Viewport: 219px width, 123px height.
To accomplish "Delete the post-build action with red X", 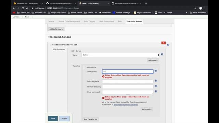I will coord(164,43).
